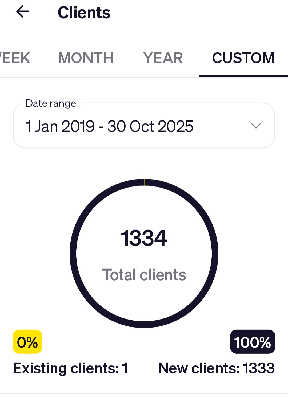The width and height of the screenshot is (288, 397).
Task: Open Existing clients: 1 details
Action: tap(71, 368)
